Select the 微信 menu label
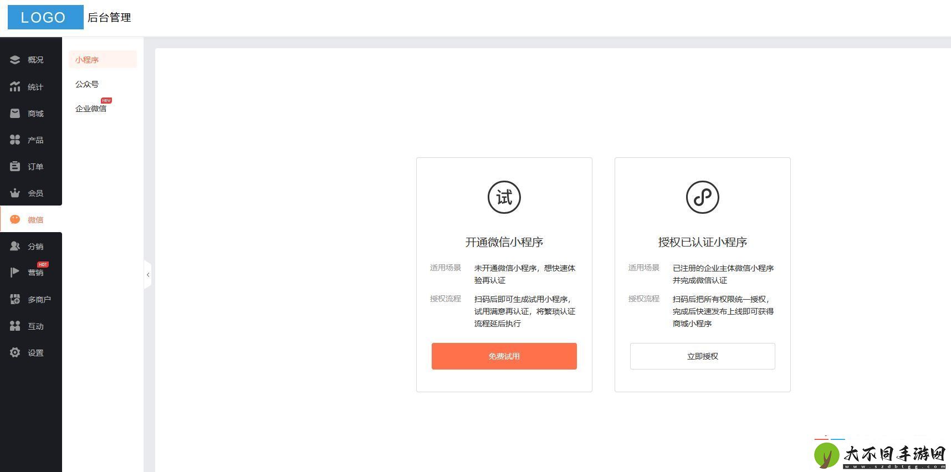This screenshot has height=472, width=951. pyautogui.click(x=35, y=220)
